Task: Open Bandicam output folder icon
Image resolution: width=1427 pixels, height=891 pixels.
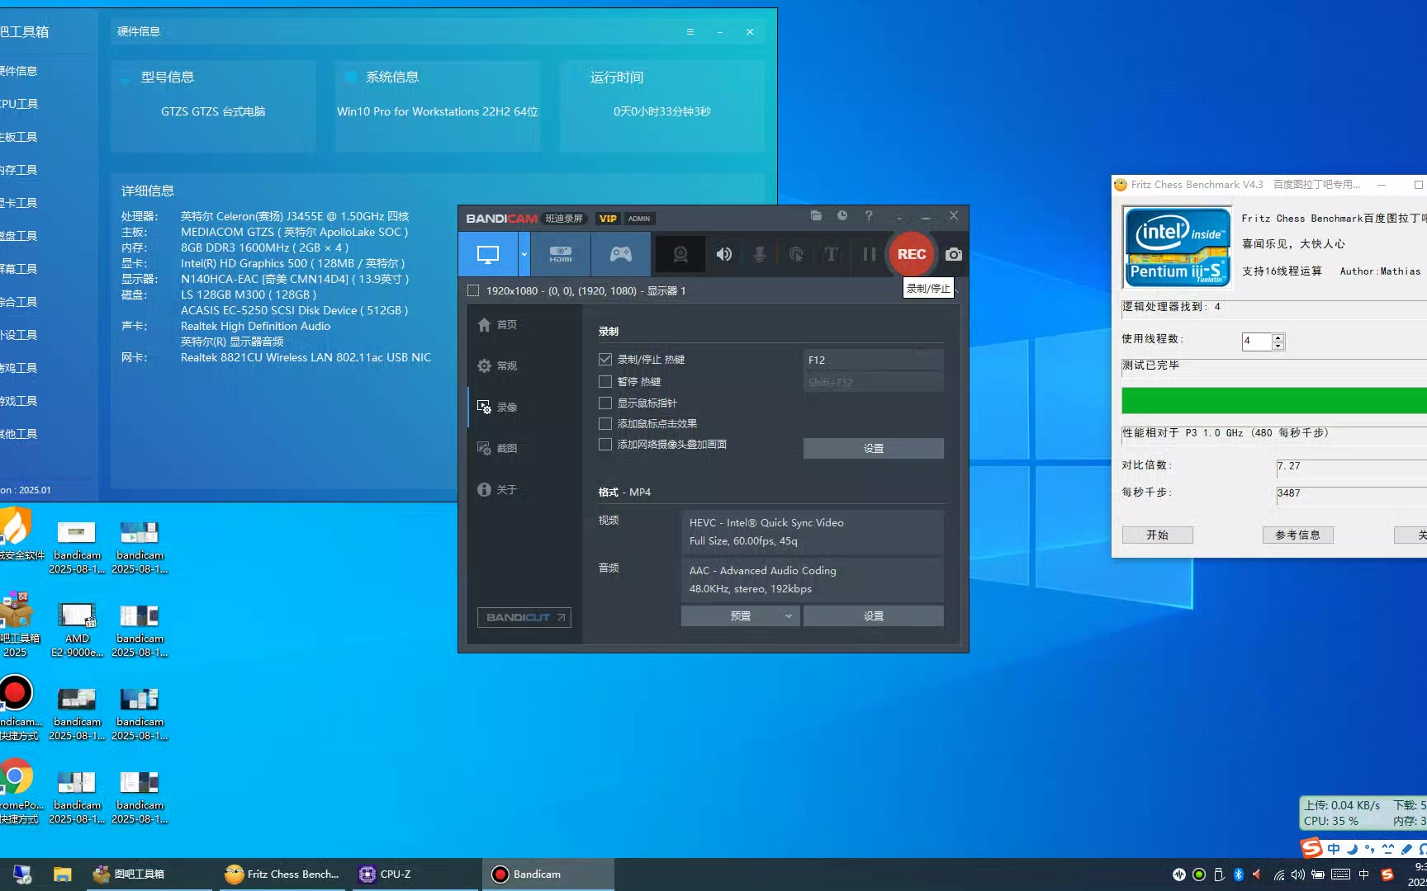Action: 816,215
